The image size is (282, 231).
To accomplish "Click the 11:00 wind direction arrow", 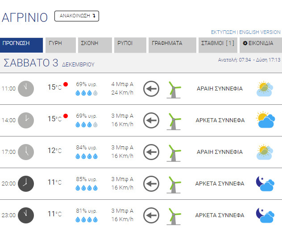I will pyautogui.click(x=151, y=88).
